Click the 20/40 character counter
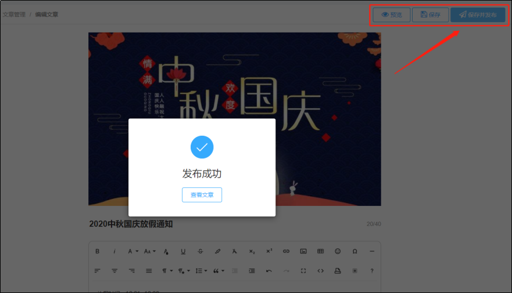The height and width of the screenshot is (293, 512). (x=374, y=224)
